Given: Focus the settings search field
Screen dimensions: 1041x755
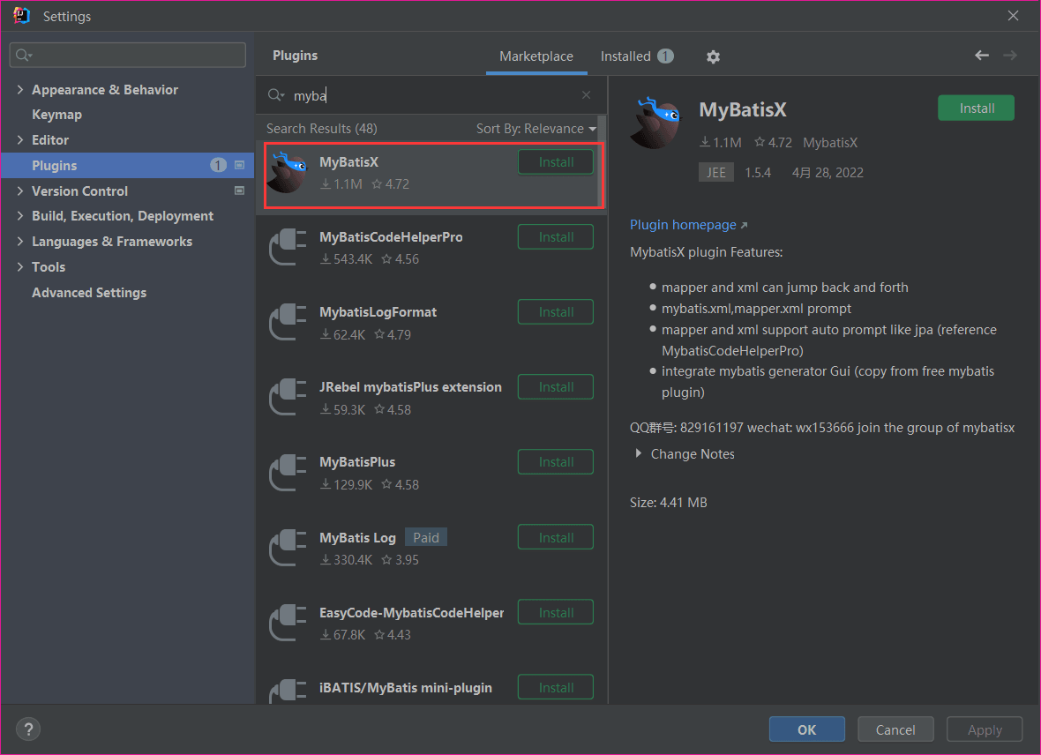Looking at the screenshot, I should (127, 55).
